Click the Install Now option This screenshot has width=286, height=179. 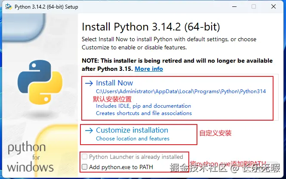pos(180,97)
